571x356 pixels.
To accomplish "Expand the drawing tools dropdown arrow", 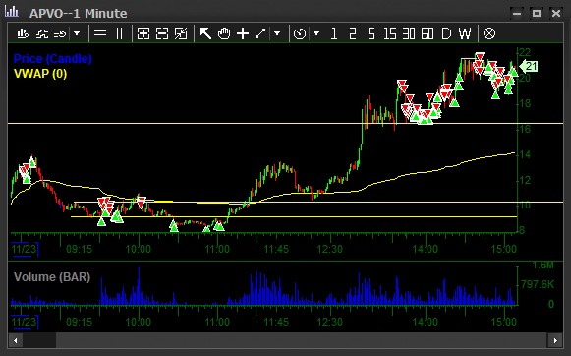I will click(277, 33).
